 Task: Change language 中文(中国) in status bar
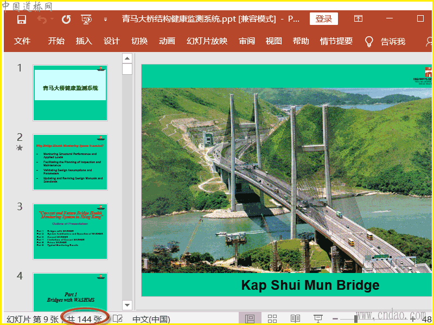(x=151, y=319)
